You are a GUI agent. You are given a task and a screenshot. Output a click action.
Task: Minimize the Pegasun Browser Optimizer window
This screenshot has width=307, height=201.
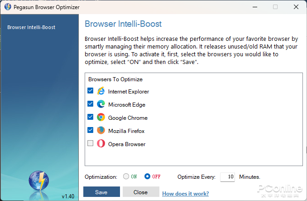pyautogui.click(x=255, y=7)
